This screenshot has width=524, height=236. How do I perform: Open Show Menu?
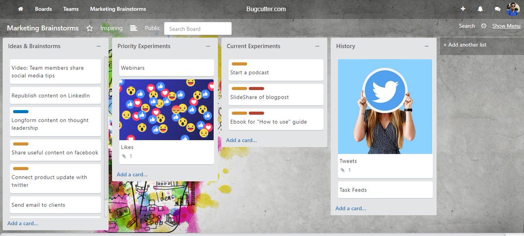pyautogui.click(x=506, y=26)
